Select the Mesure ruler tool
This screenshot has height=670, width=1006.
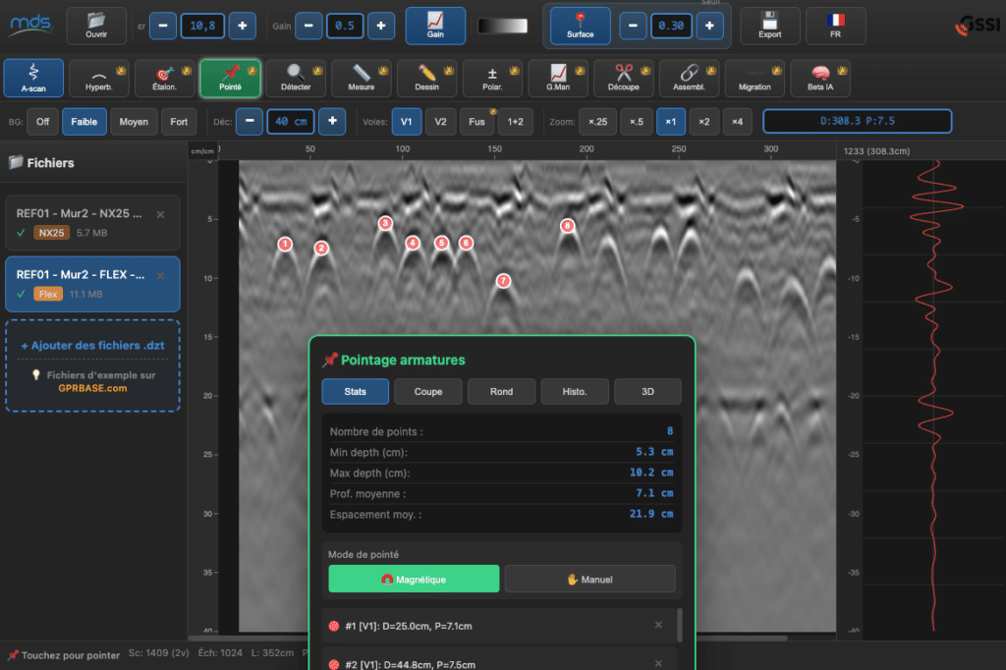[x=361, y=78]
